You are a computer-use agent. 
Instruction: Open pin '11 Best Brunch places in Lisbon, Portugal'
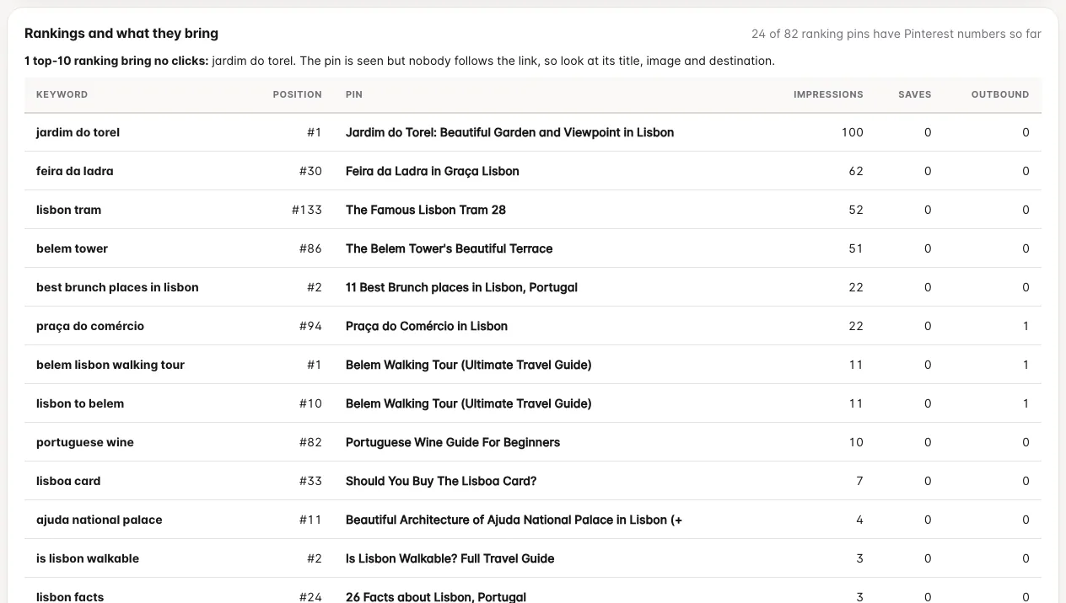pos(461,287)
